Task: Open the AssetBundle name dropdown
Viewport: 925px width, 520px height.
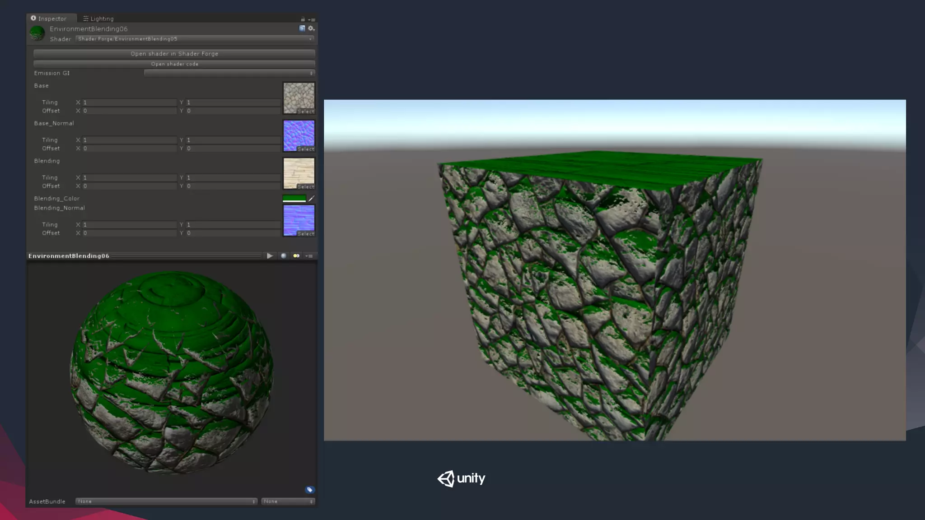Action: point(166,501)
